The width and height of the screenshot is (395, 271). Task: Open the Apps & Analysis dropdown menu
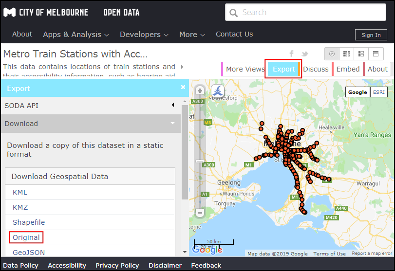coord(76,35)
